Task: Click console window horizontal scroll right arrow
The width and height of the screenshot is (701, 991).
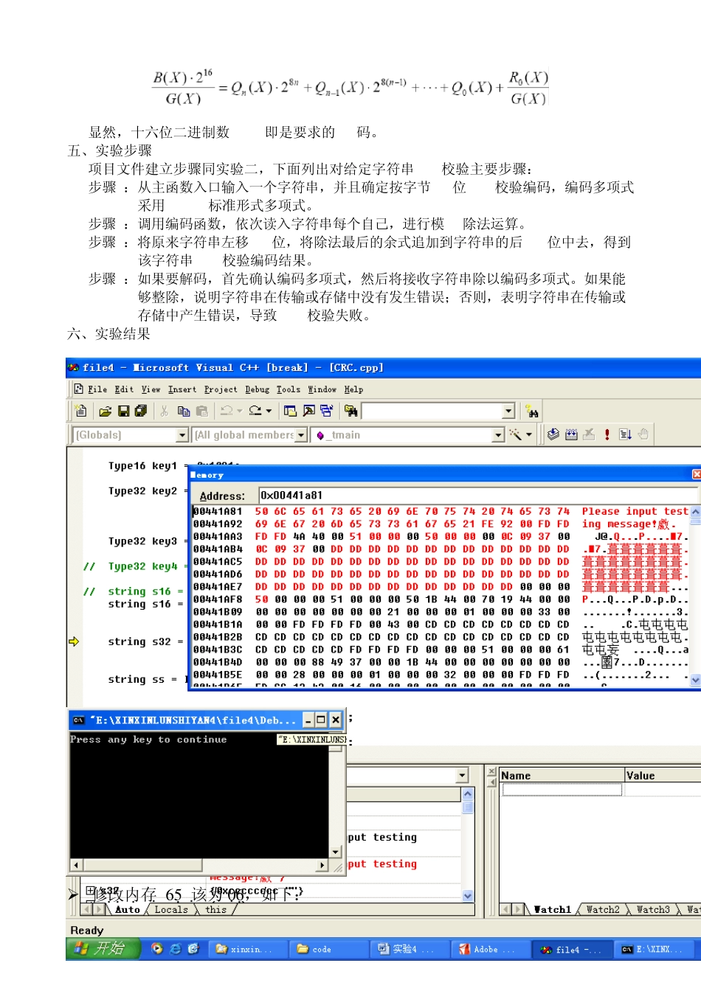Action: pos(322,865)
